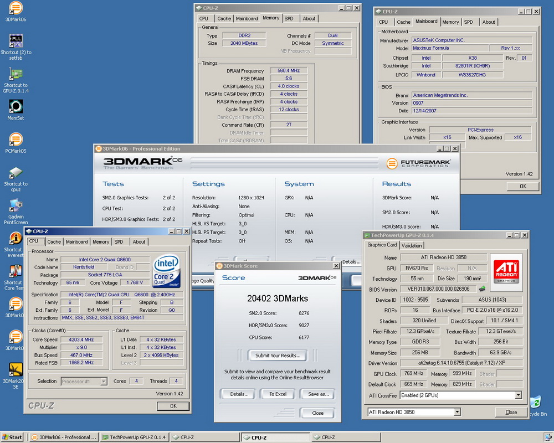554x443 pixels.
Task: Click the Chipset X38 field
Action: [x=473, y=58]
